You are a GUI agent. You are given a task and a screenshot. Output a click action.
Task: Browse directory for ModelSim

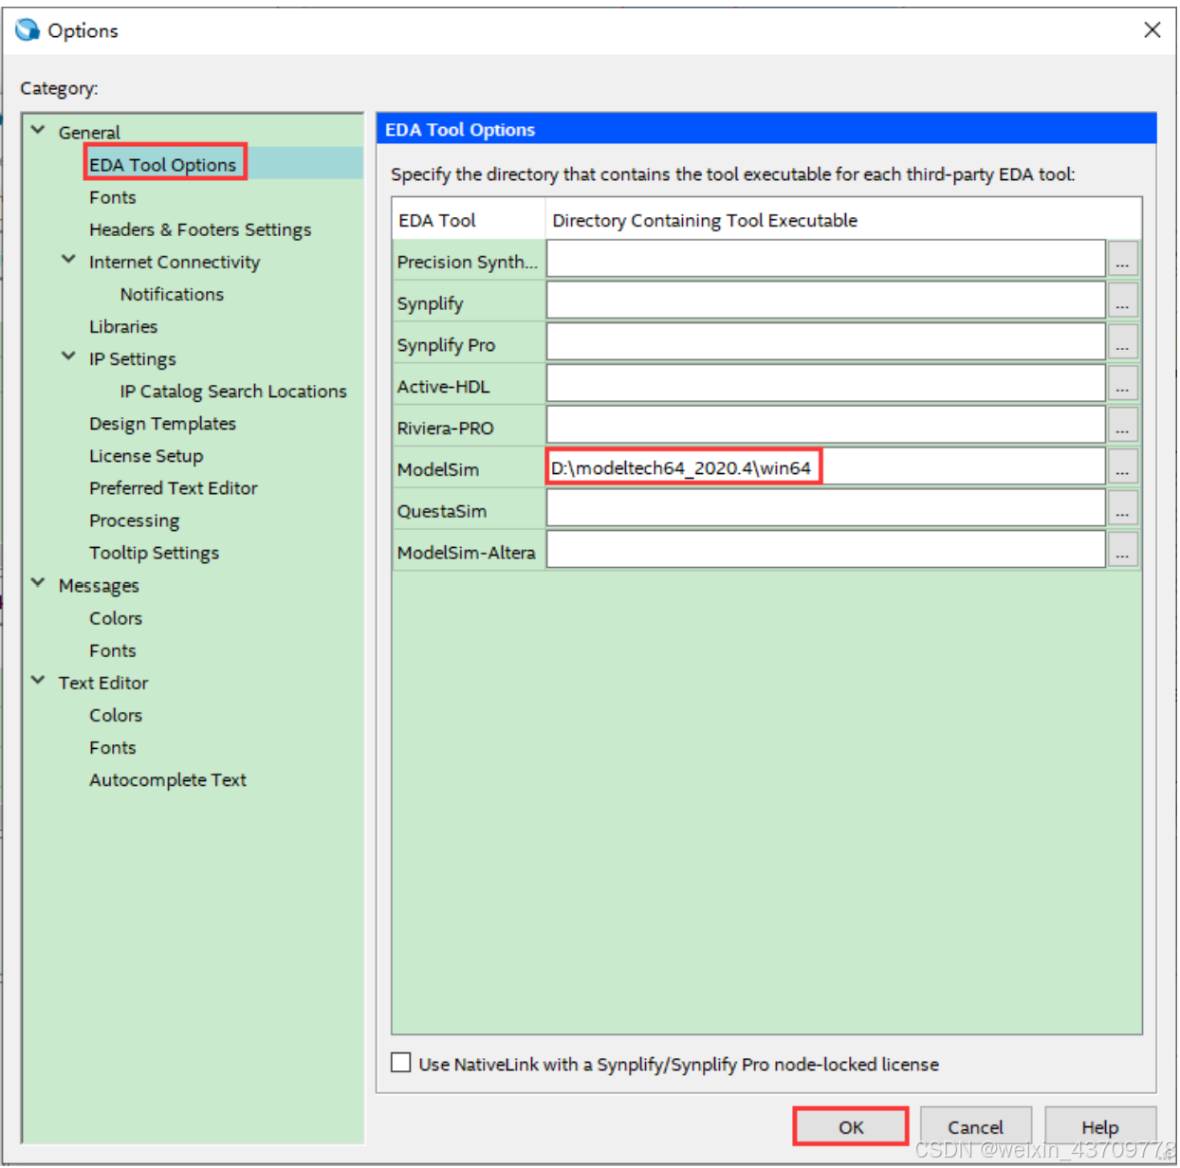1122,467
